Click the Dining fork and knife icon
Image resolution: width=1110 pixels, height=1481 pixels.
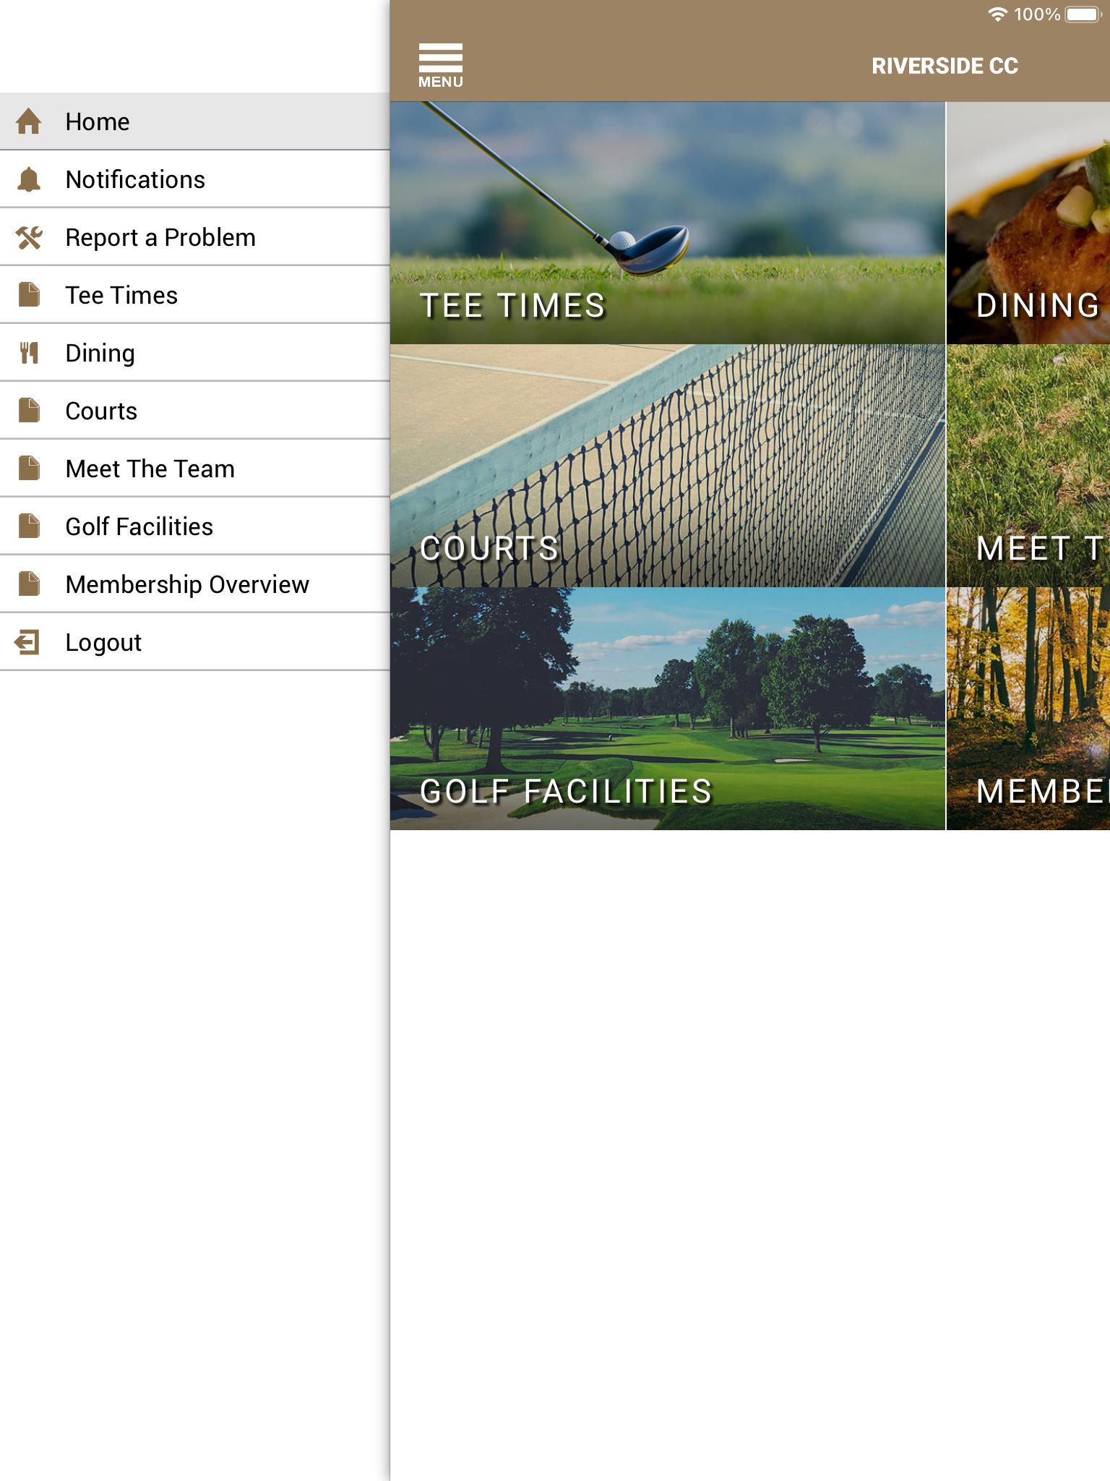29,353
